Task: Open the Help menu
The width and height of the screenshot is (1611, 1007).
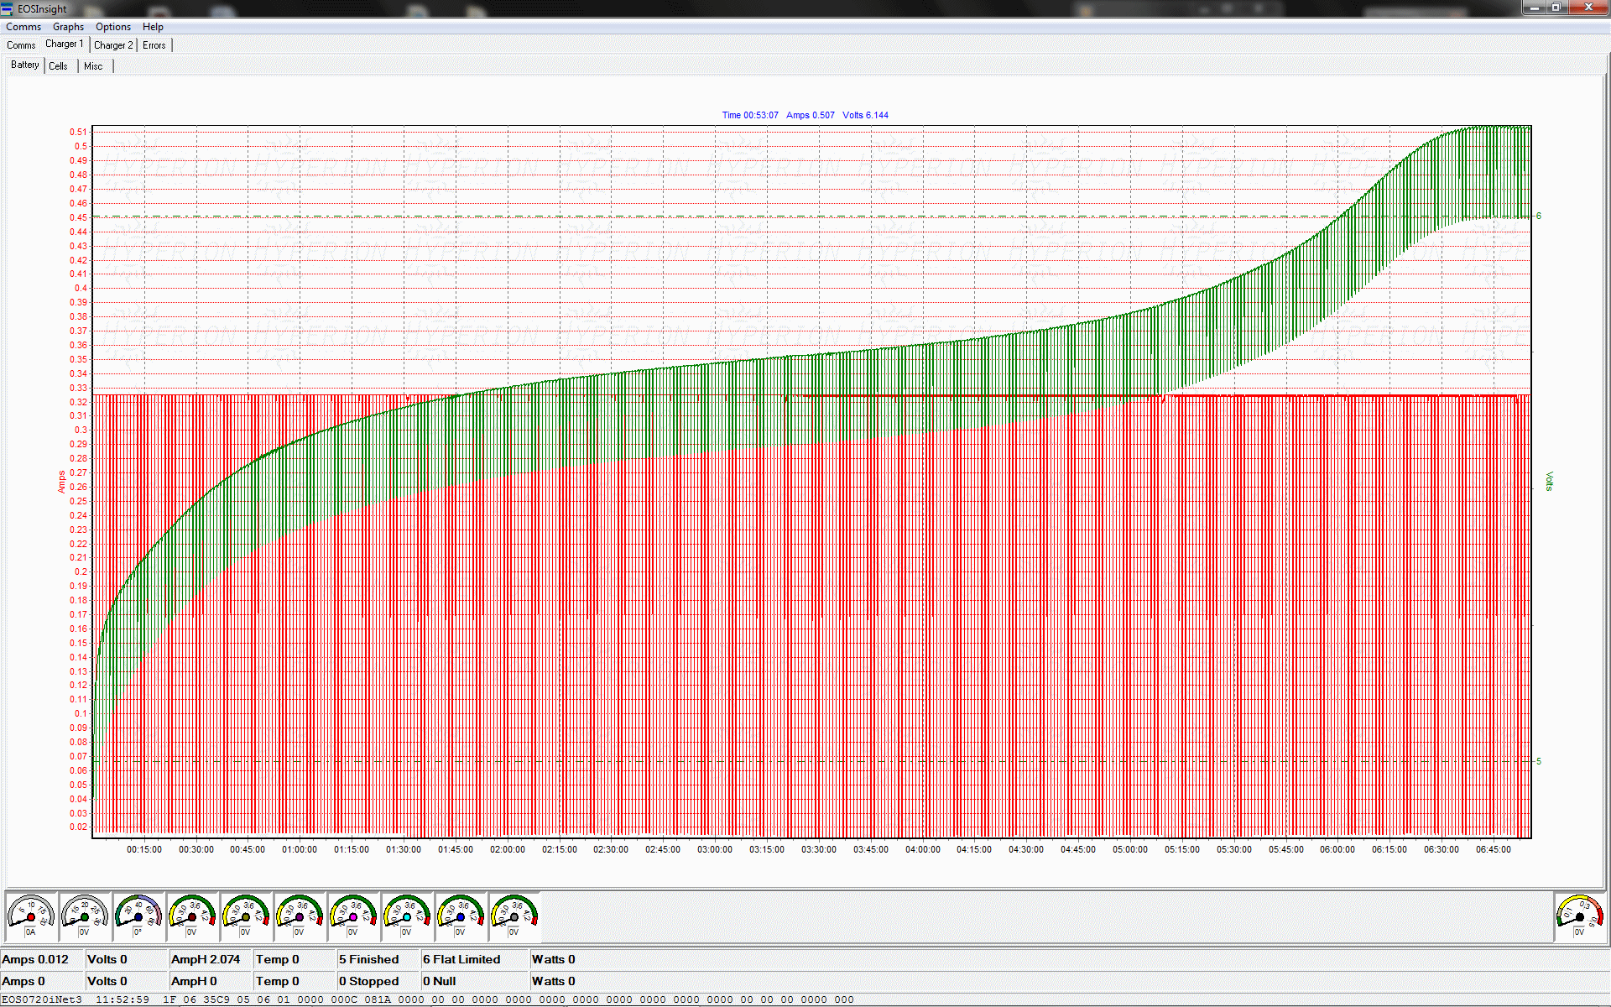Action: (153, 27)
